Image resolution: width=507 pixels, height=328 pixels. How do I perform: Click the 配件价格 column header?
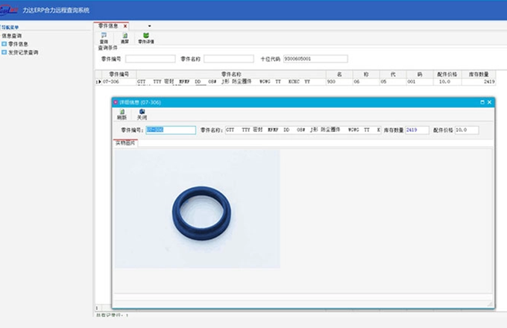click(447, 75)
